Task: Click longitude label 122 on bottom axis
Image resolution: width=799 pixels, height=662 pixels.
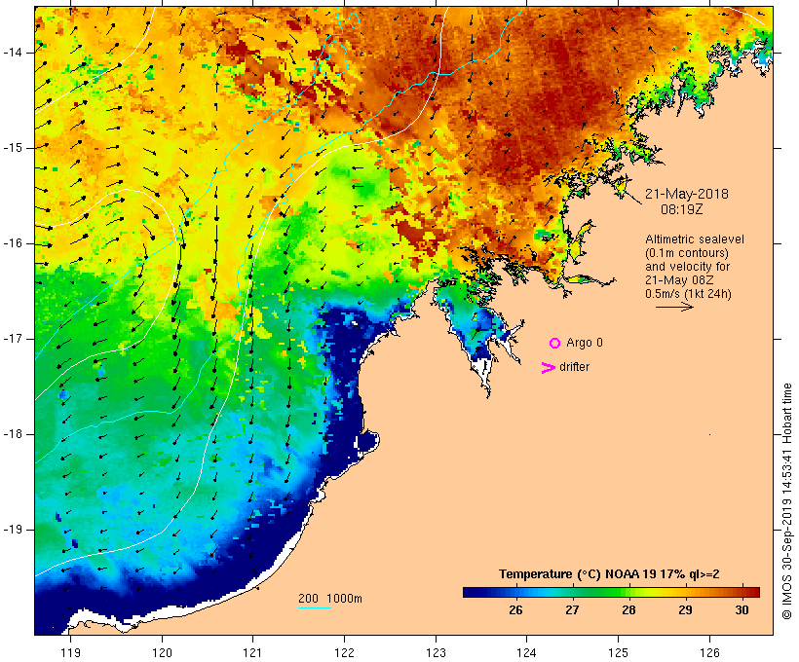Action: (345, 653)
